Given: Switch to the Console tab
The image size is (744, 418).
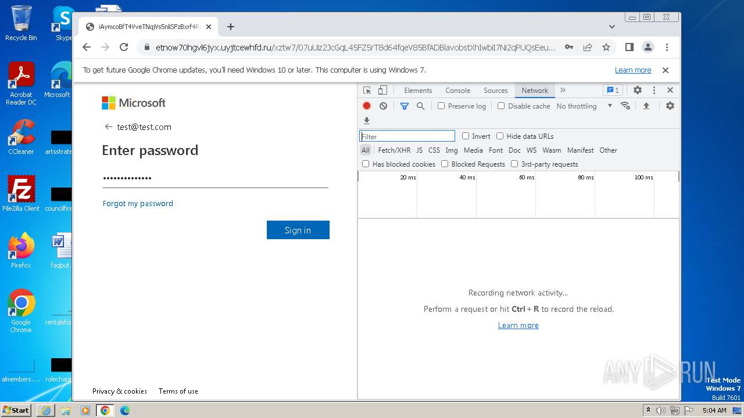Looking at the screenshot, I should pos(458,91).
